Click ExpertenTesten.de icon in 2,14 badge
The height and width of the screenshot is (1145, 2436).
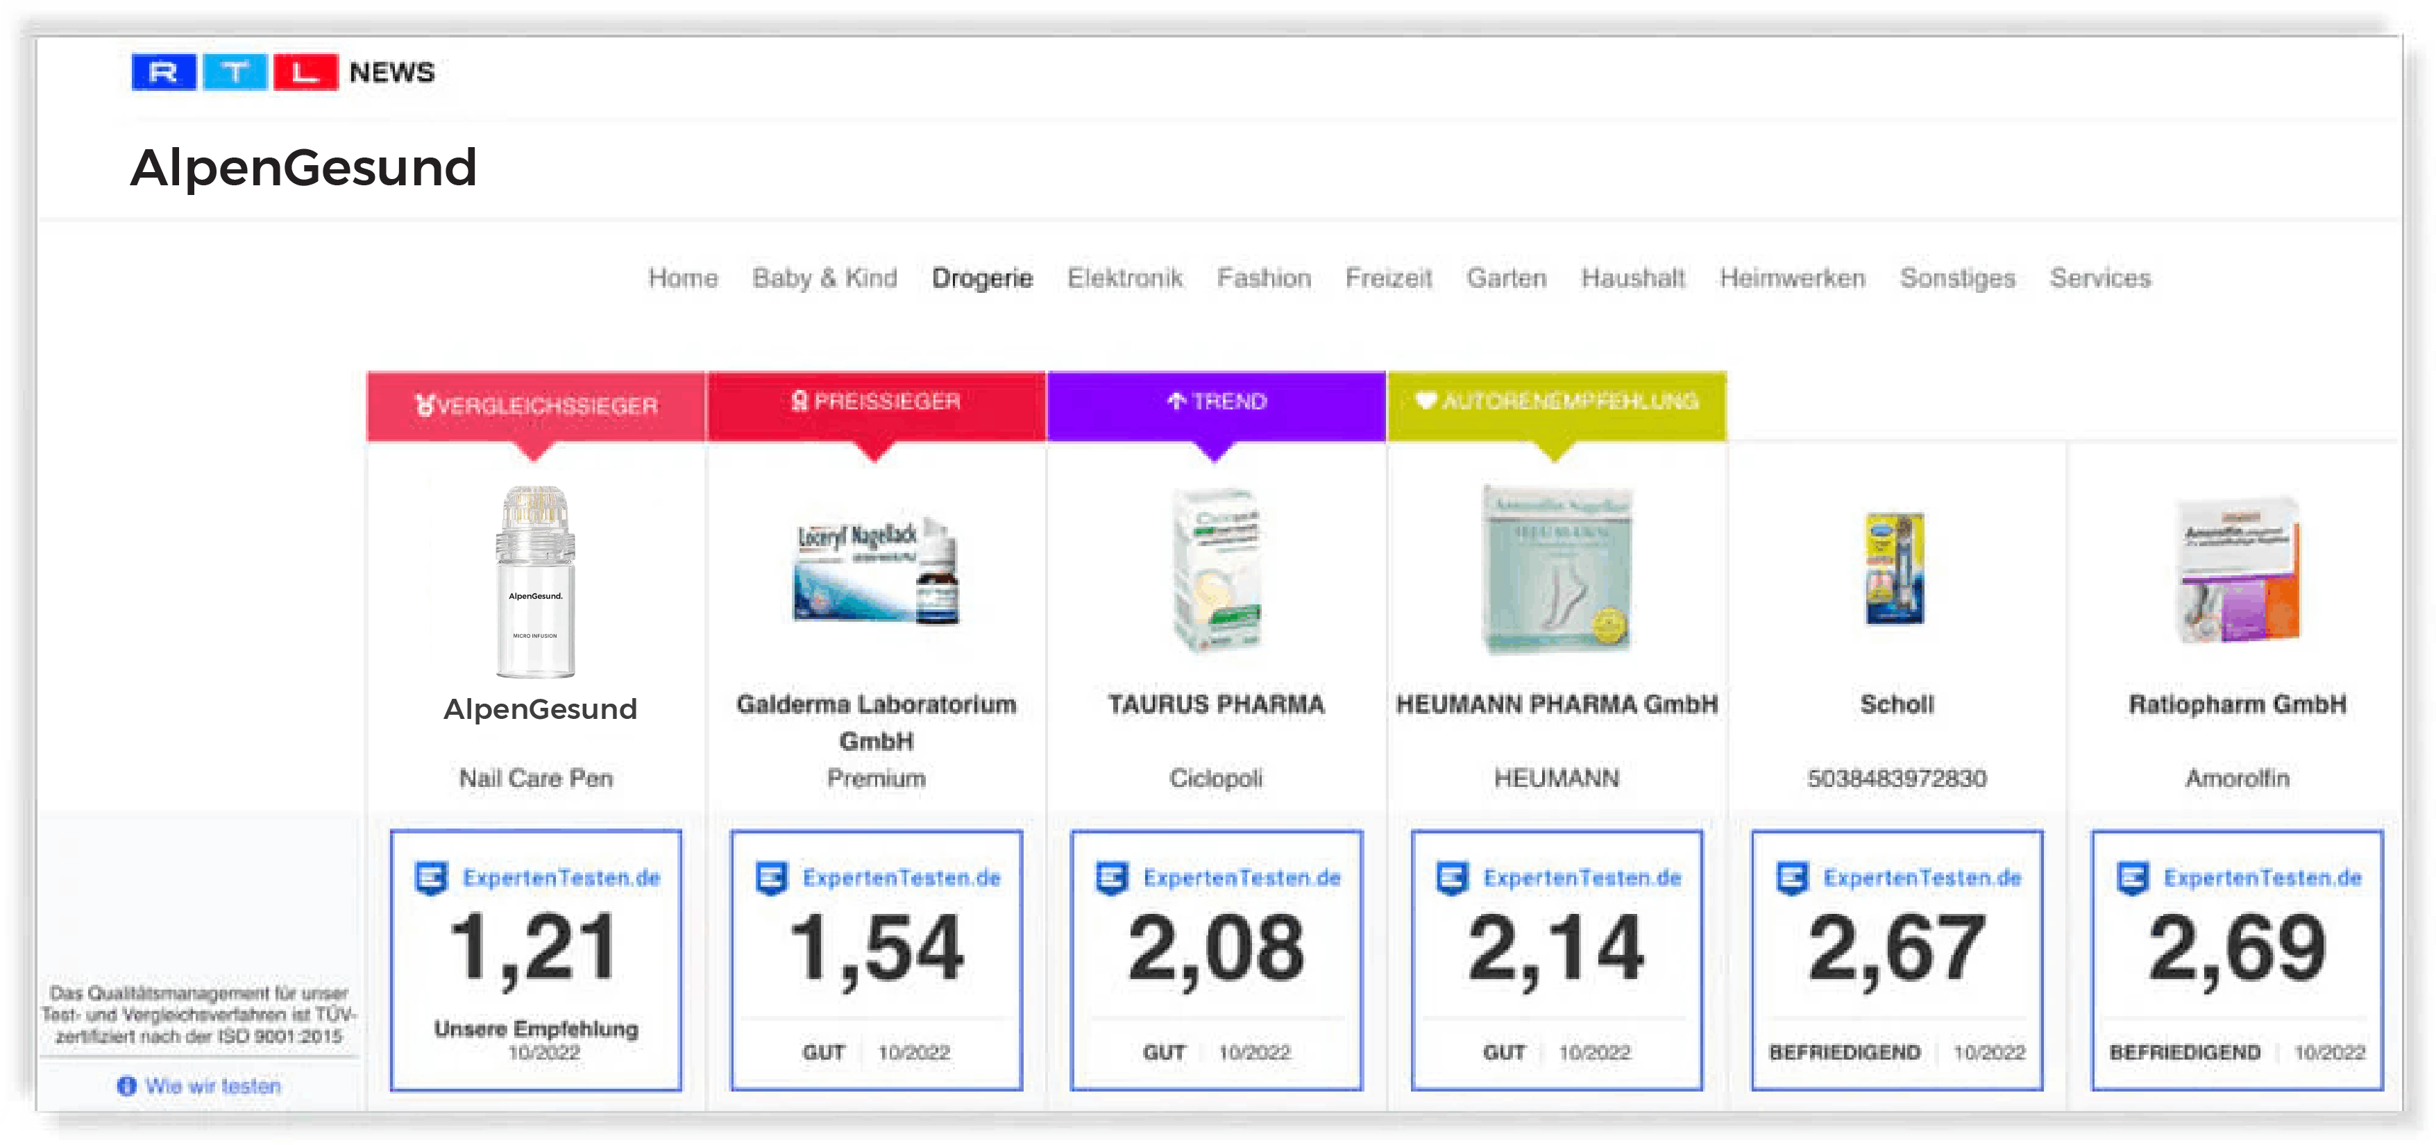tap(1453, 879)
